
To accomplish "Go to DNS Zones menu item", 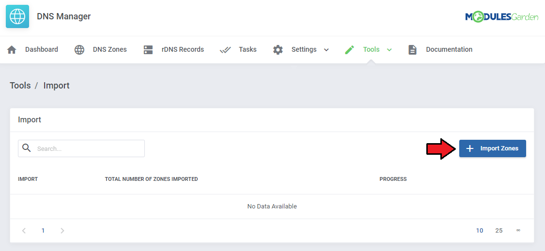I will 110,49.
